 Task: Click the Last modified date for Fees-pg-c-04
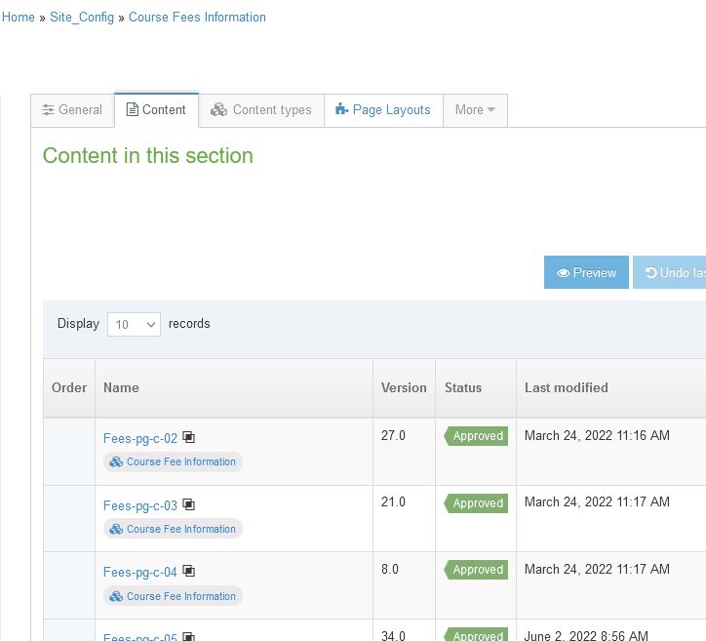click(597, 569)
